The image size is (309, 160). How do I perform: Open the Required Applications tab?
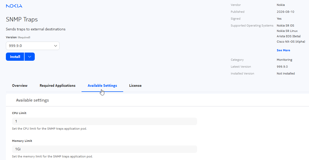[x=58, y=85]
